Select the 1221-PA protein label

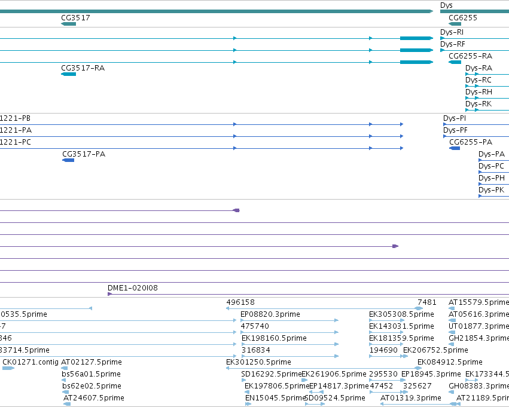16,130
